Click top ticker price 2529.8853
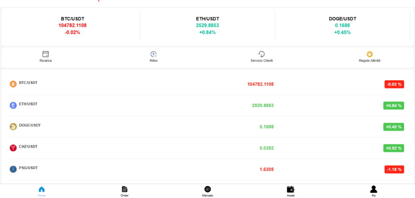Screen dimensions: 415x198 207,26
